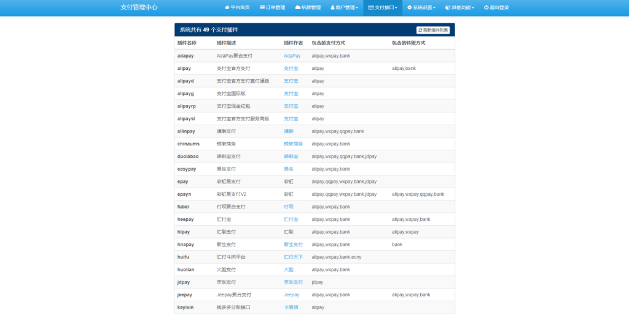
Task: Click the 钱多多分账接口 description
Action: [x=233, y=307]
